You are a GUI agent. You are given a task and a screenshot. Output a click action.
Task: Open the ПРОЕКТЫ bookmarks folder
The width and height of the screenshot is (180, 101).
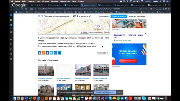click(x=89, y=12)
